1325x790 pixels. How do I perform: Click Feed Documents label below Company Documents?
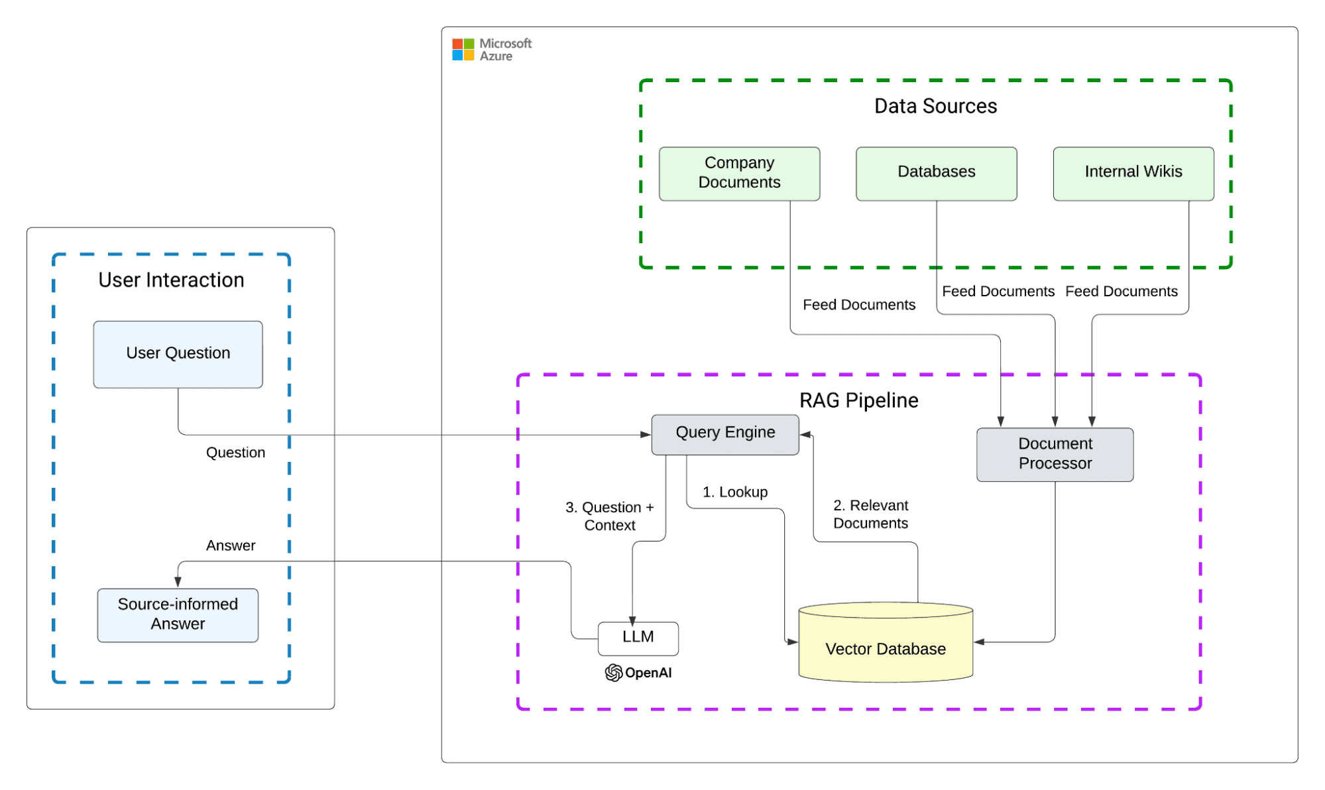click(x=859, y=305)
